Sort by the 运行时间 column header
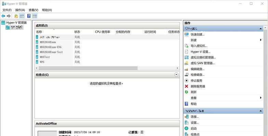This screenshot has height=136, width=268. (155, 32)
